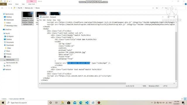
Task: Open Notepad's Edit menu
Action: coord(44,20)
